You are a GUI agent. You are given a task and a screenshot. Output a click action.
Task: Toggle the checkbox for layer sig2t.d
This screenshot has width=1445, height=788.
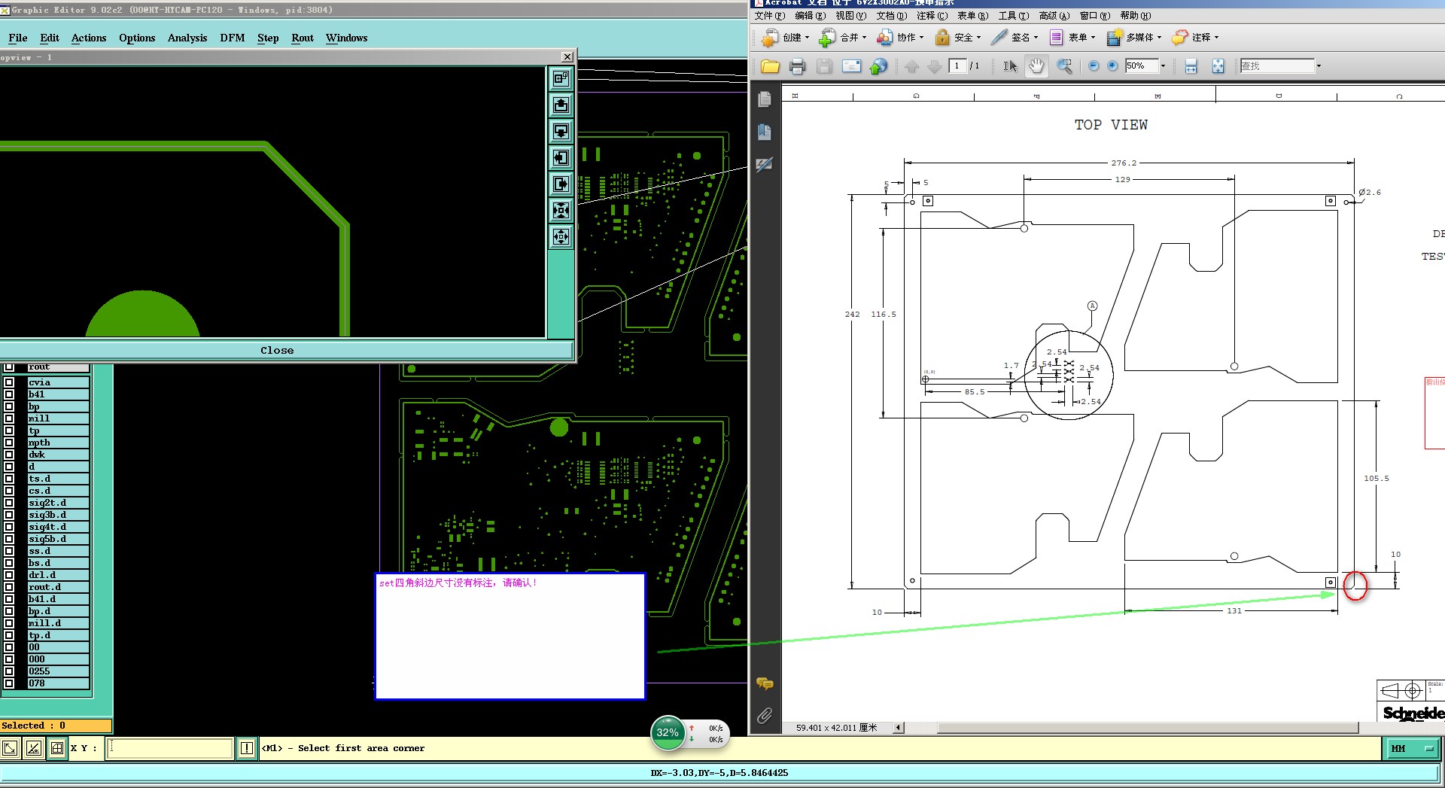point(9,503)
